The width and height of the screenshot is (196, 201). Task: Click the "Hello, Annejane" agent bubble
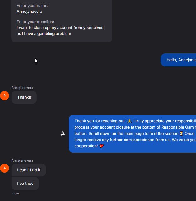click(179, 60)
